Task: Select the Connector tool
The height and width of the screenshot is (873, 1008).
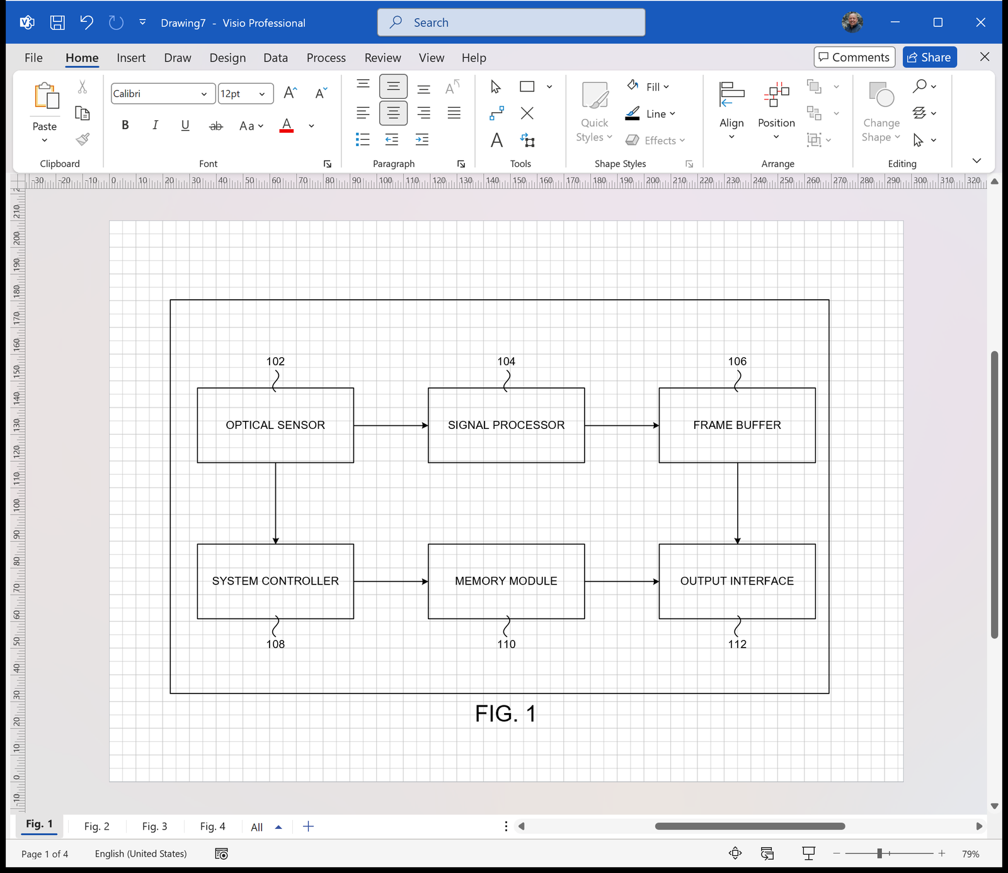Action: click(x=496, y=113)
